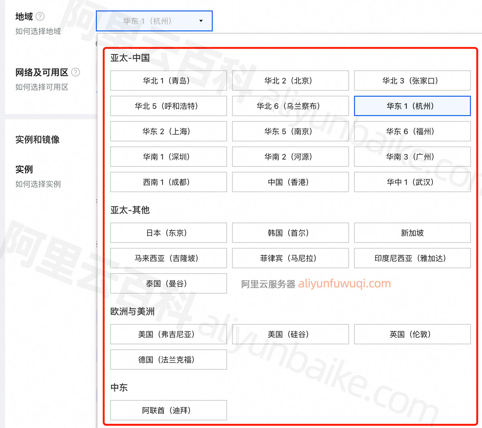Choose the 日本（东京）region

tap(168, 233)
